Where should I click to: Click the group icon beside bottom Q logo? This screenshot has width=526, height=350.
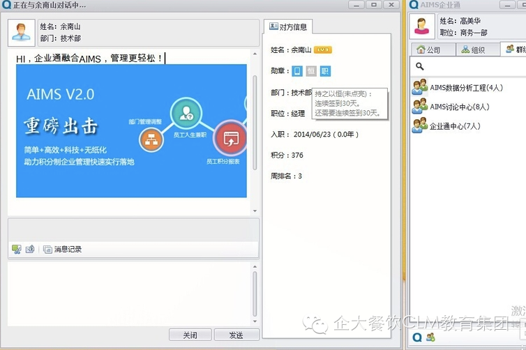(430, 337)
